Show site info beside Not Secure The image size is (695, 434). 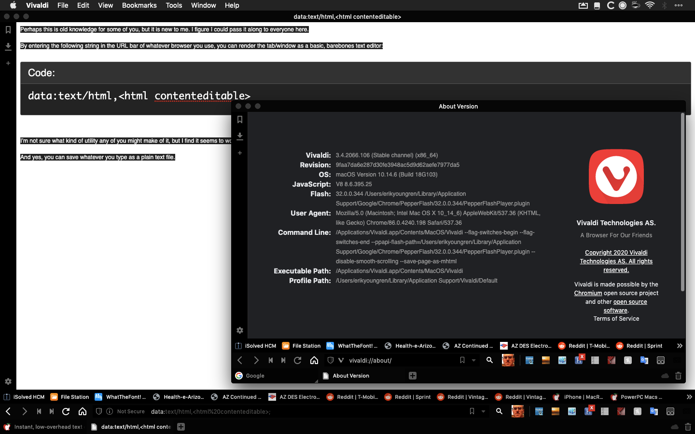(110, 411)
